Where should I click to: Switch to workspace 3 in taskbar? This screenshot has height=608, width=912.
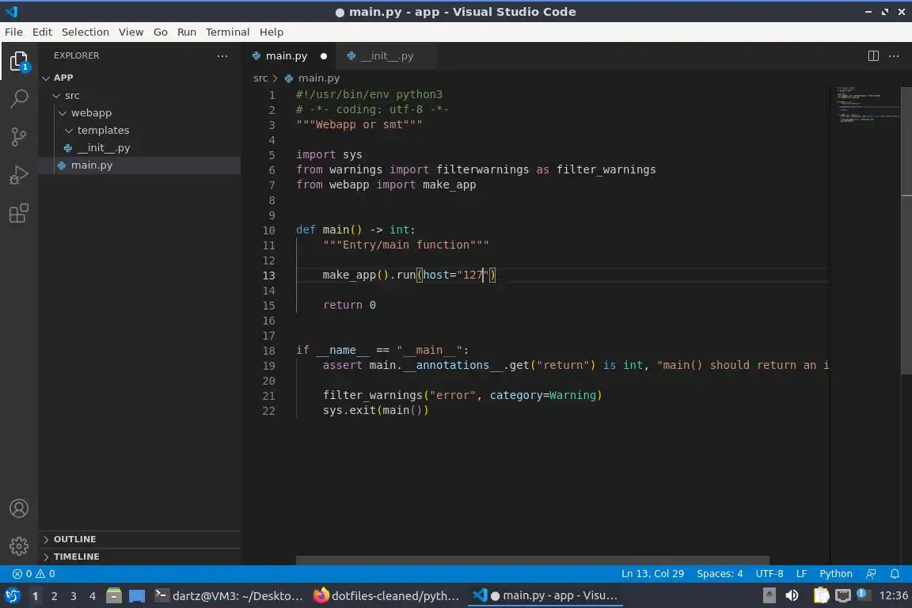(74, 596)
